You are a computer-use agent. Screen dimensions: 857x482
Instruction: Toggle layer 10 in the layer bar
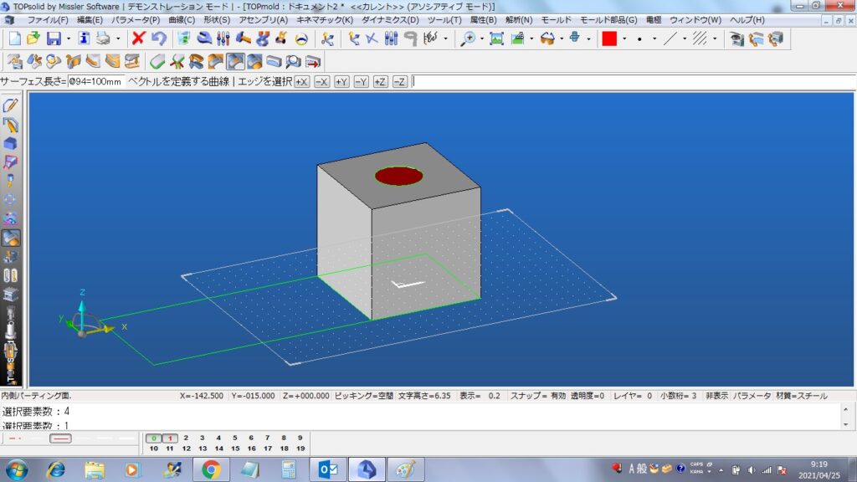(x=154, y=449)
